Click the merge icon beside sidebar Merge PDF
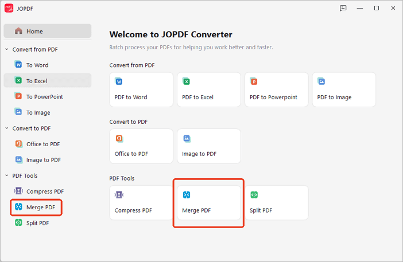This screenshot has height=262, width=403. coord(18,207)
